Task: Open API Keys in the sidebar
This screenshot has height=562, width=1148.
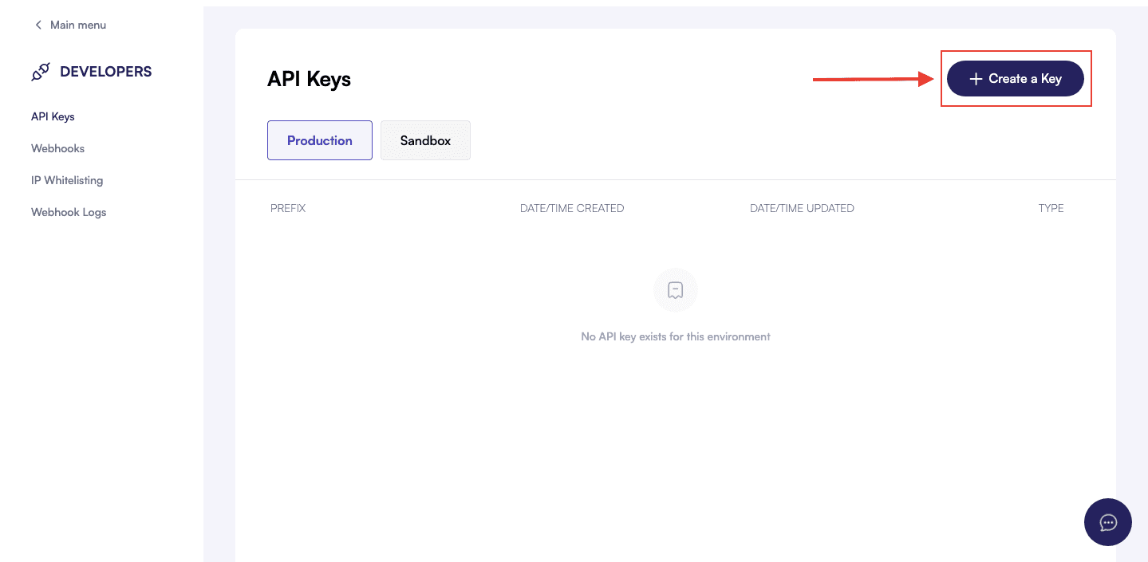Action: [53, 116]
